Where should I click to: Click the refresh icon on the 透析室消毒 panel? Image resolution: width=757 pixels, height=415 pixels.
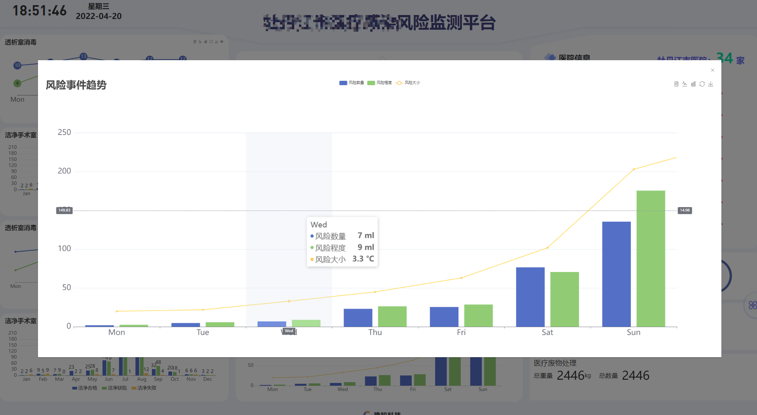[211, 42]
